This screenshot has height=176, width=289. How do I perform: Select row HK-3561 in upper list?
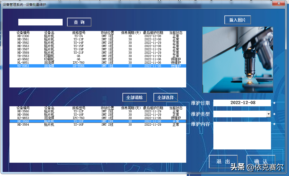tap(98, 39)
